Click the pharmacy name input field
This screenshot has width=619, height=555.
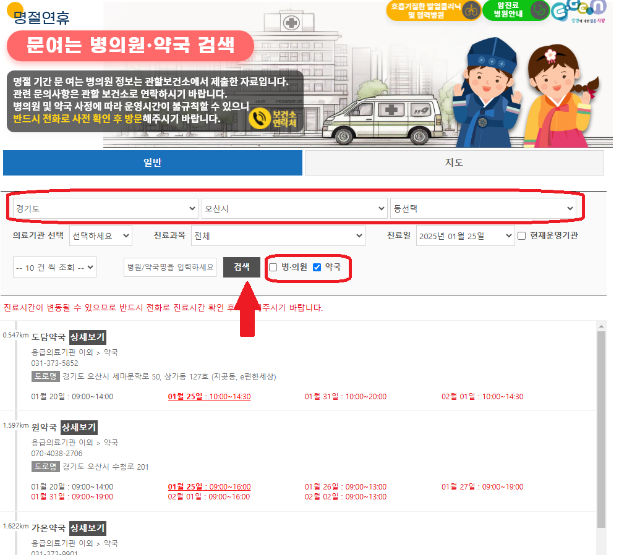pos(169,267)
